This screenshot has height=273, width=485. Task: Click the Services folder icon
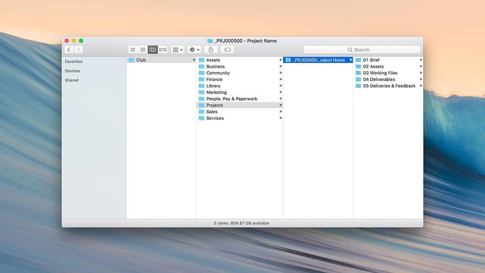point(202,119)
